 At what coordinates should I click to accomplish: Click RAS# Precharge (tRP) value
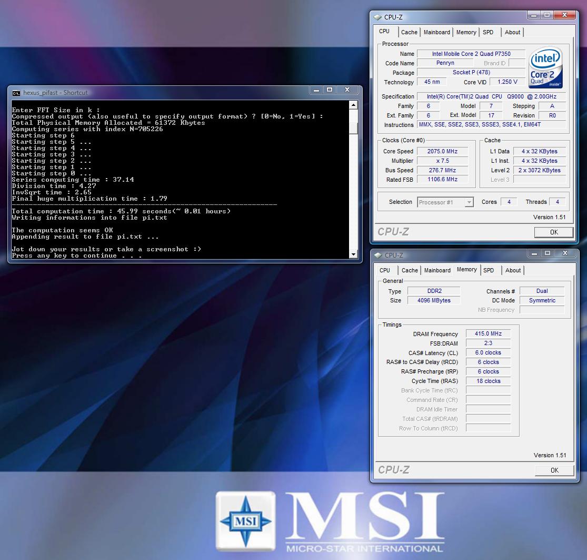[x=488, y=371]
